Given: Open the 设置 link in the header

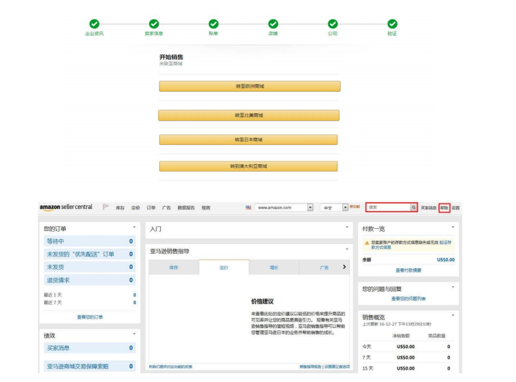Looking at the screenshot, I should click(456, 208).
